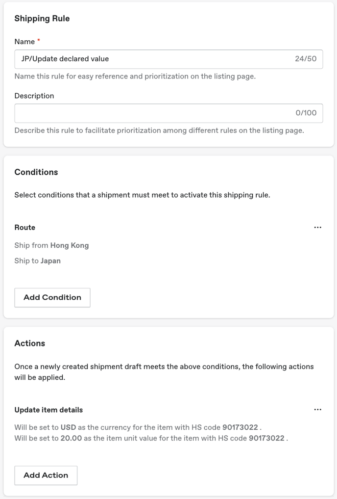
Task: Open the Update item details more-options menu
Action: [317, 409]
